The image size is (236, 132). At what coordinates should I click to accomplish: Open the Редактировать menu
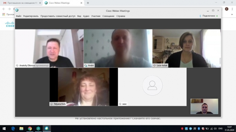click(x=31, y=16)
